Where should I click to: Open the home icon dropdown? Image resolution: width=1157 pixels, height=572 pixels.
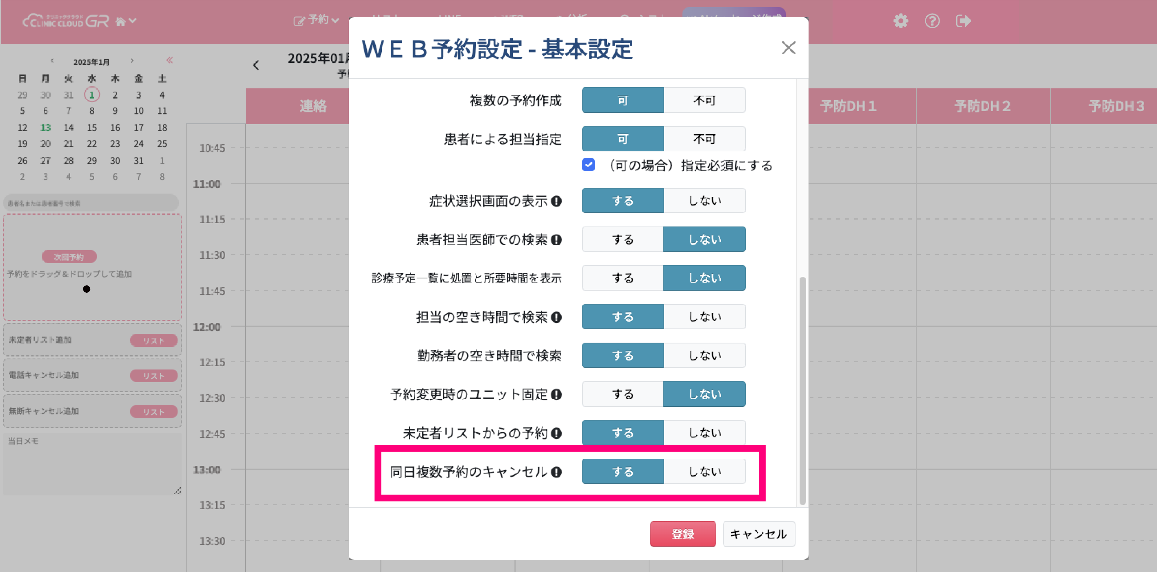click(126, 21)
